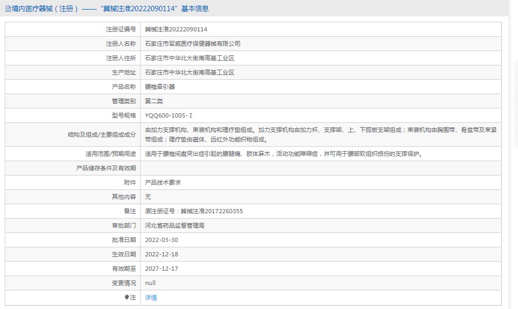Click the 有效期至 label

point(124,269)
